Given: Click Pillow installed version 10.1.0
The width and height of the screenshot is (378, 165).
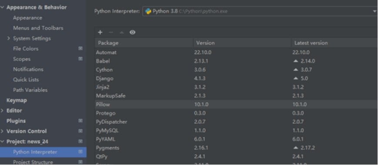Looking at the screenshot, I should pyautogui.click(x=201, y=104).
